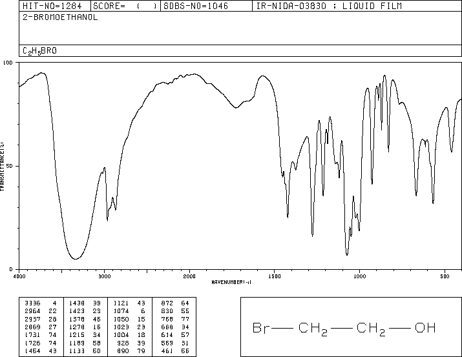Click the 1133 entry in the peak table
The height and width of the screenshot is (357, 462).
coord(77,351)
